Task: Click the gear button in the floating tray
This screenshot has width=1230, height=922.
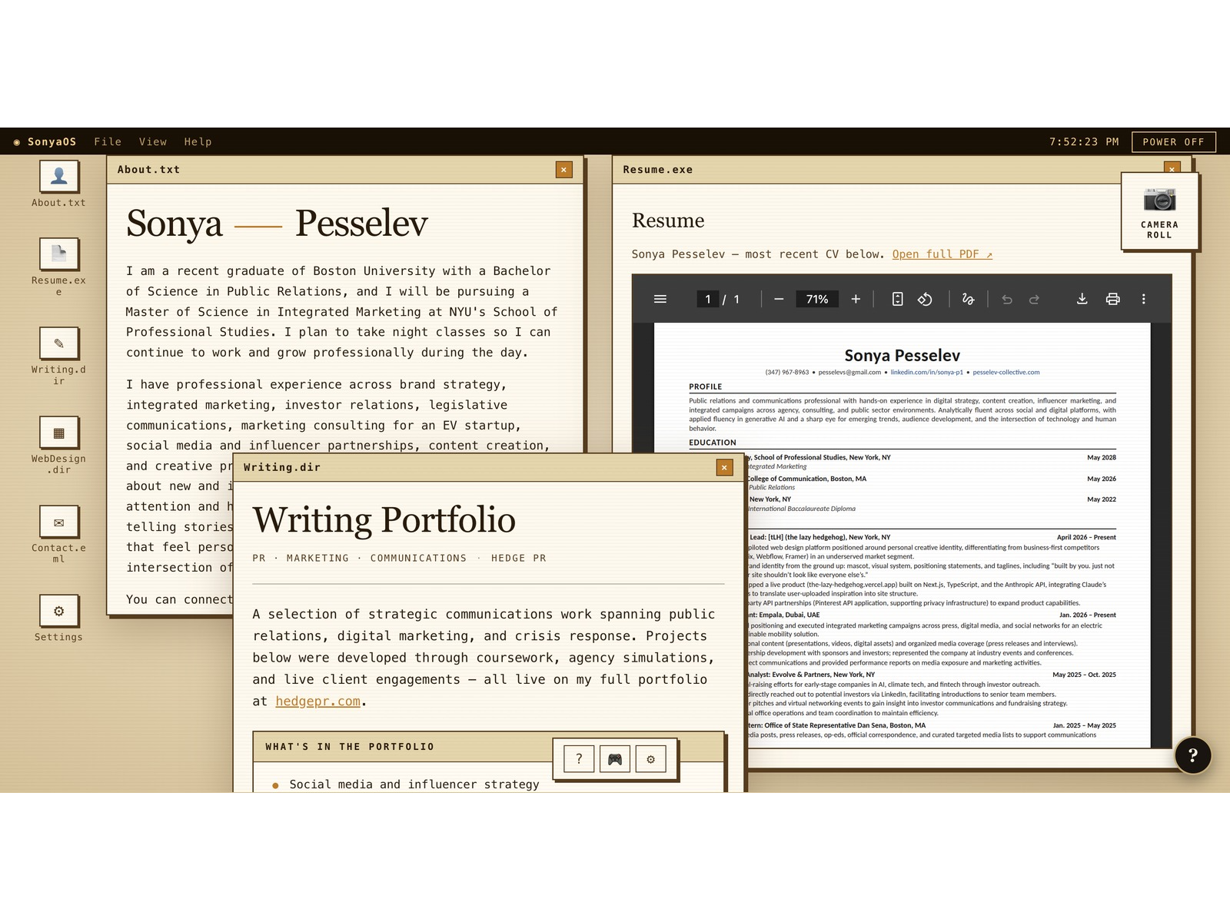Action: click(651, 759)
